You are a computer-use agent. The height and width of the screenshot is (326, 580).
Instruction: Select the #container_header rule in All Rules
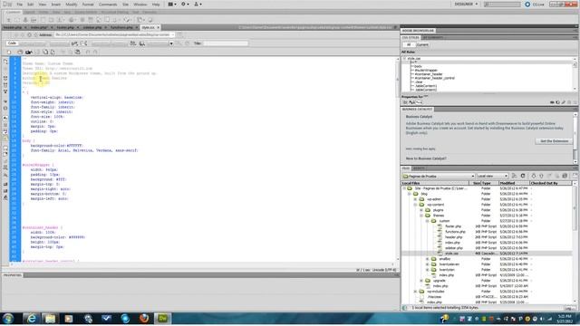[429, 74]
